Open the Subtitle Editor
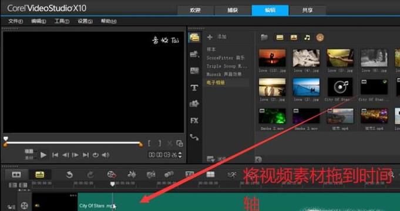 tap(190, 175)
